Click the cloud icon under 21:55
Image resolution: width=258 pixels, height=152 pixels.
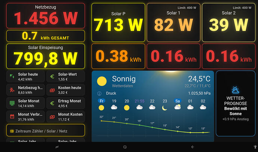point(139,108)
